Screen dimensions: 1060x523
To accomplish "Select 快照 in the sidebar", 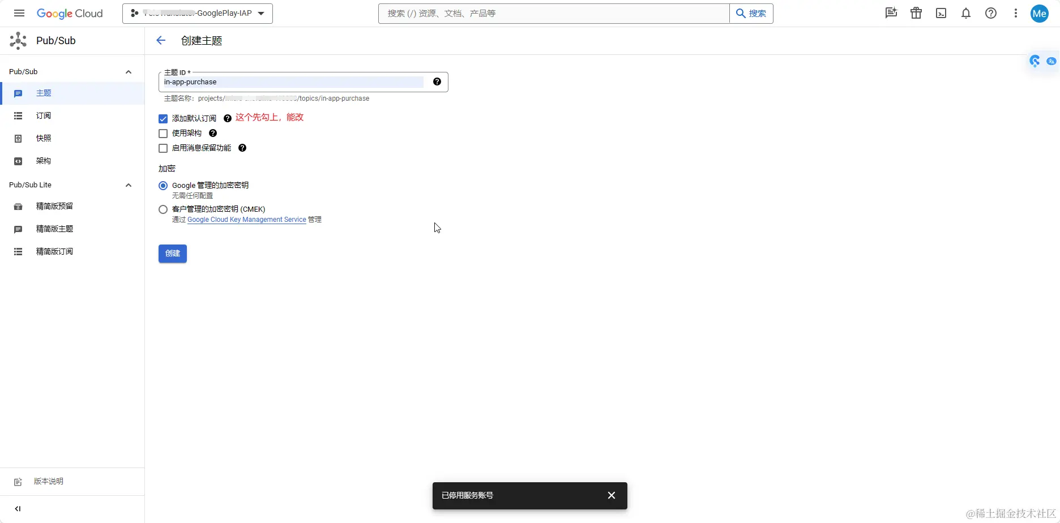I will [72, 139].
